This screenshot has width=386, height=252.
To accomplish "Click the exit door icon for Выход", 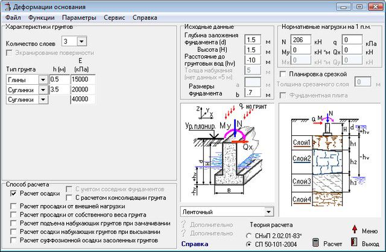I will pos(355,242).
